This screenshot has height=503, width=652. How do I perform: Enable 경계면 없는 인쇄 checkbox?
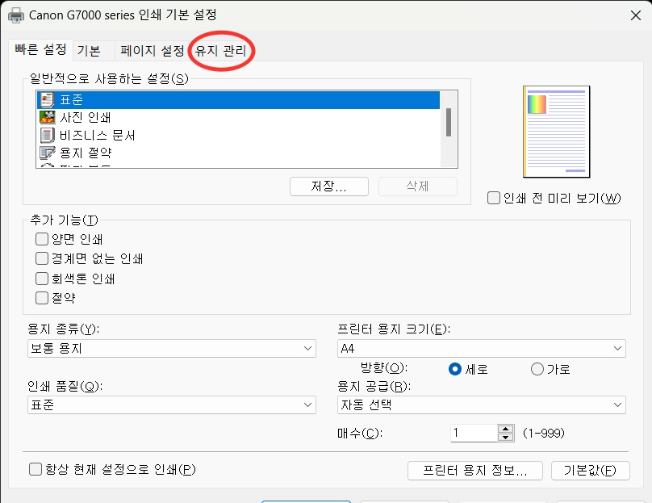coord(42,259)
